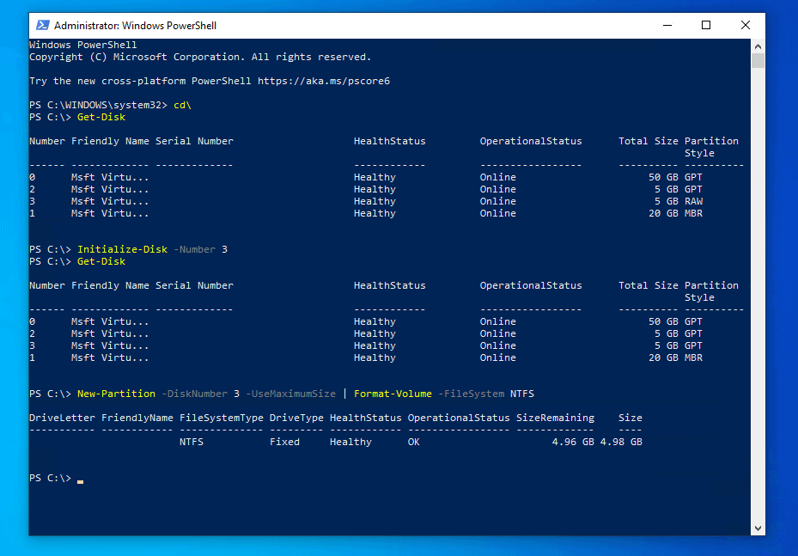Select the NTFS value in the volume output
The image size is (798, 556).
point(191,441)
